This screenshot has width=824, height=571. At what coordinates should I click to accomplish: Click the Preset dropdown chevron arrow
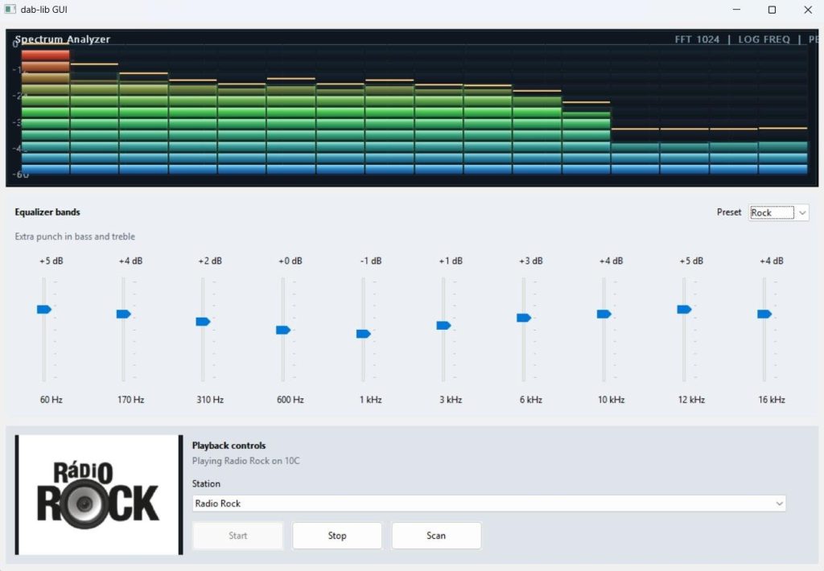802,213
